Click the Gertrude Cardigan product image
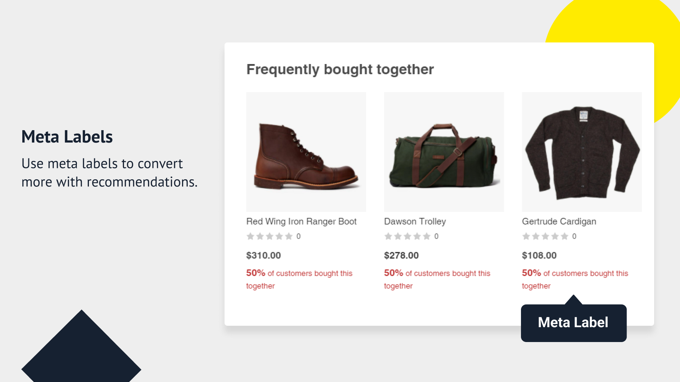The width and height of the screenshot is (680, 382). click(x=582, y=152)
